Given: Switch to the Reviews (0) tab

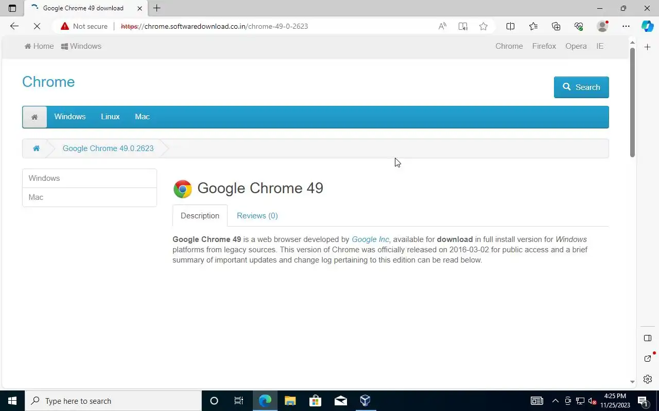Looking at the screenshot, I should pyautogui.click(x=257, y=216).
